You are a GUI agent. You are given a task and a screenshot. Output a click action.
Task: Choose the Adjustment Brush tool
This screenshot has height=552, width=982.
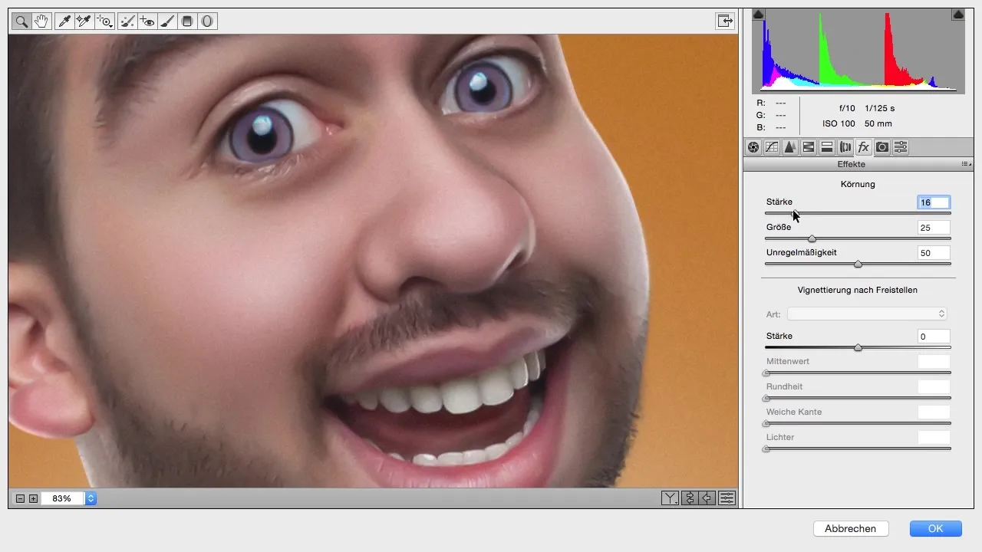tap(167, 21)
